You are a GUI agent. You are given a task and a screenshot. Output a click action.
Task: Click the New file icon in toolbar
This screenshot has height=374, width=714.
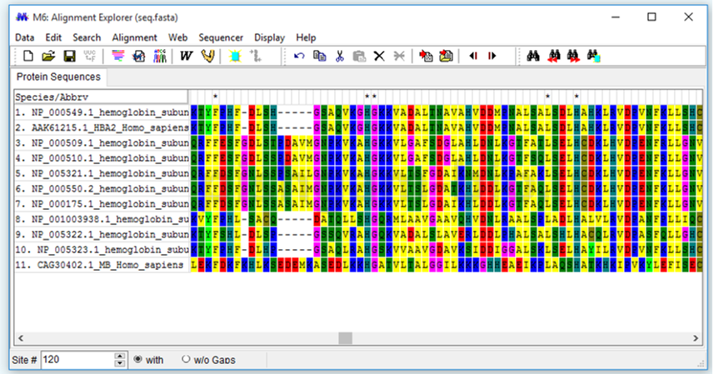click(x=28, y=56)
